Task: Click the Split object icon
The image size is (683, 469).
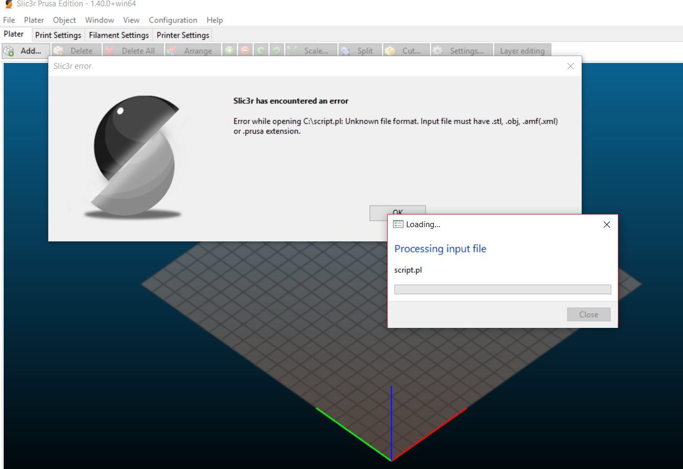Action: [360, 50]
